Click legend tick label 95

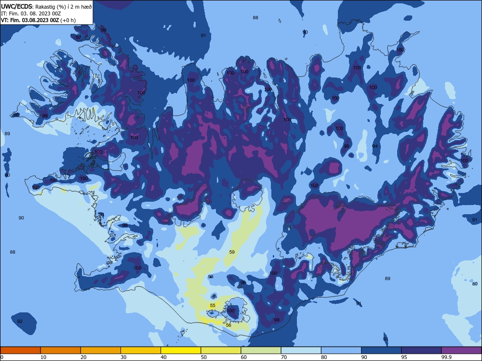pyautogui.click(x=404, y=357)
